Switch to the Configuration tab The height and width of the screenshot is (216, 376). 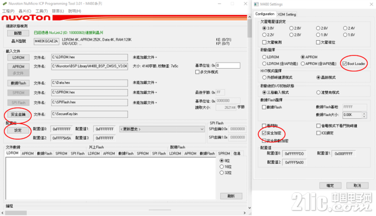[x=265, y=14]
